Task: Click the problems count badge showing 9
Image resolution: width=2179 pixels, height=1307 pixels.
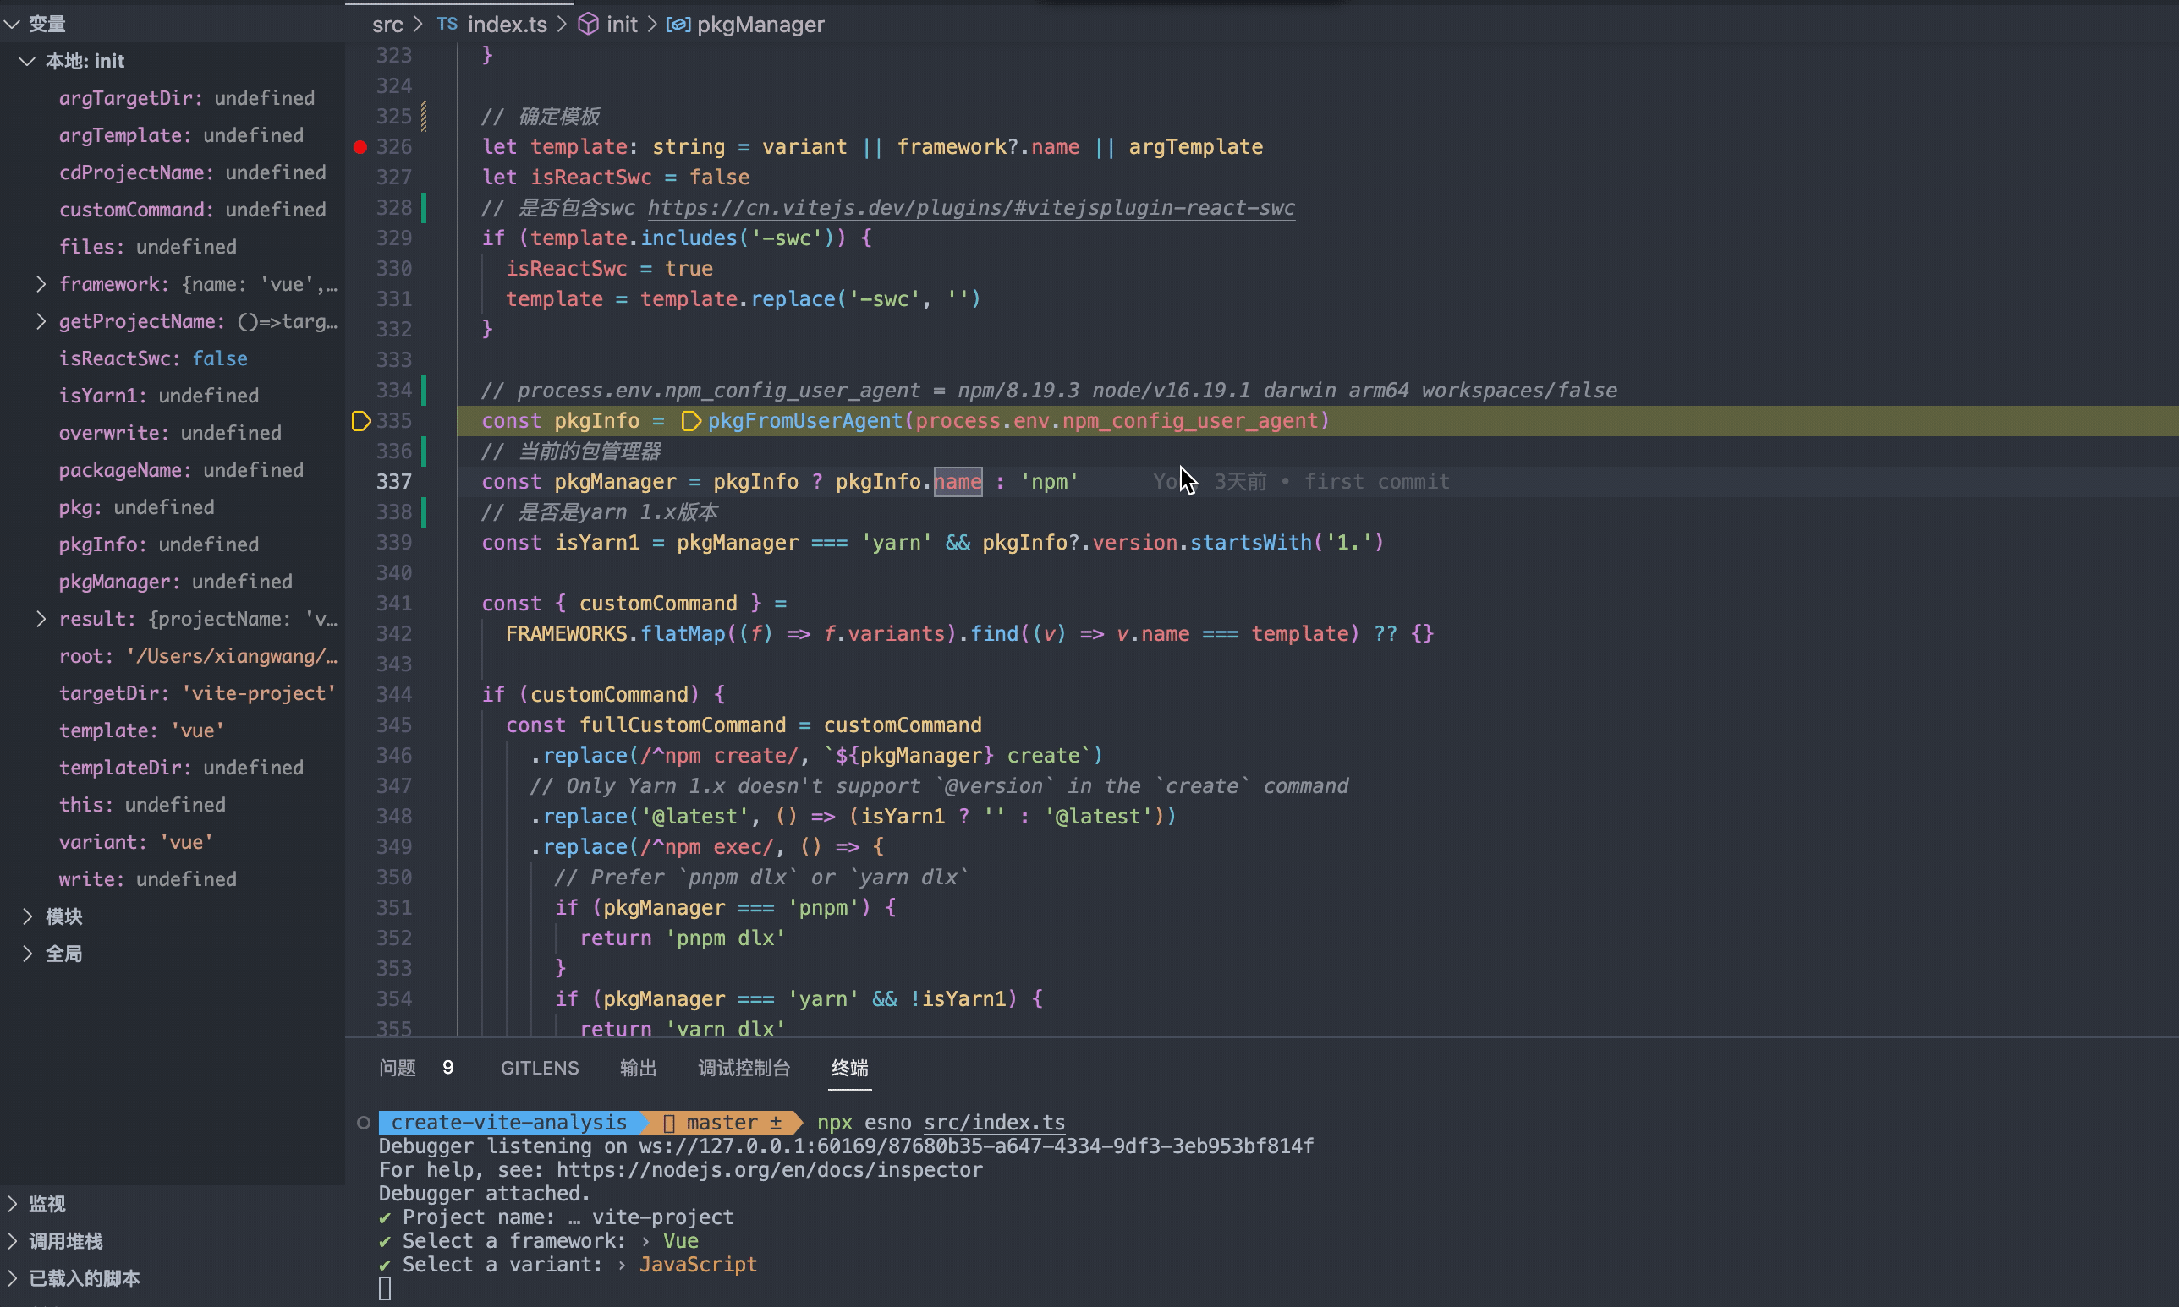Action: [x=448, y=1068]
